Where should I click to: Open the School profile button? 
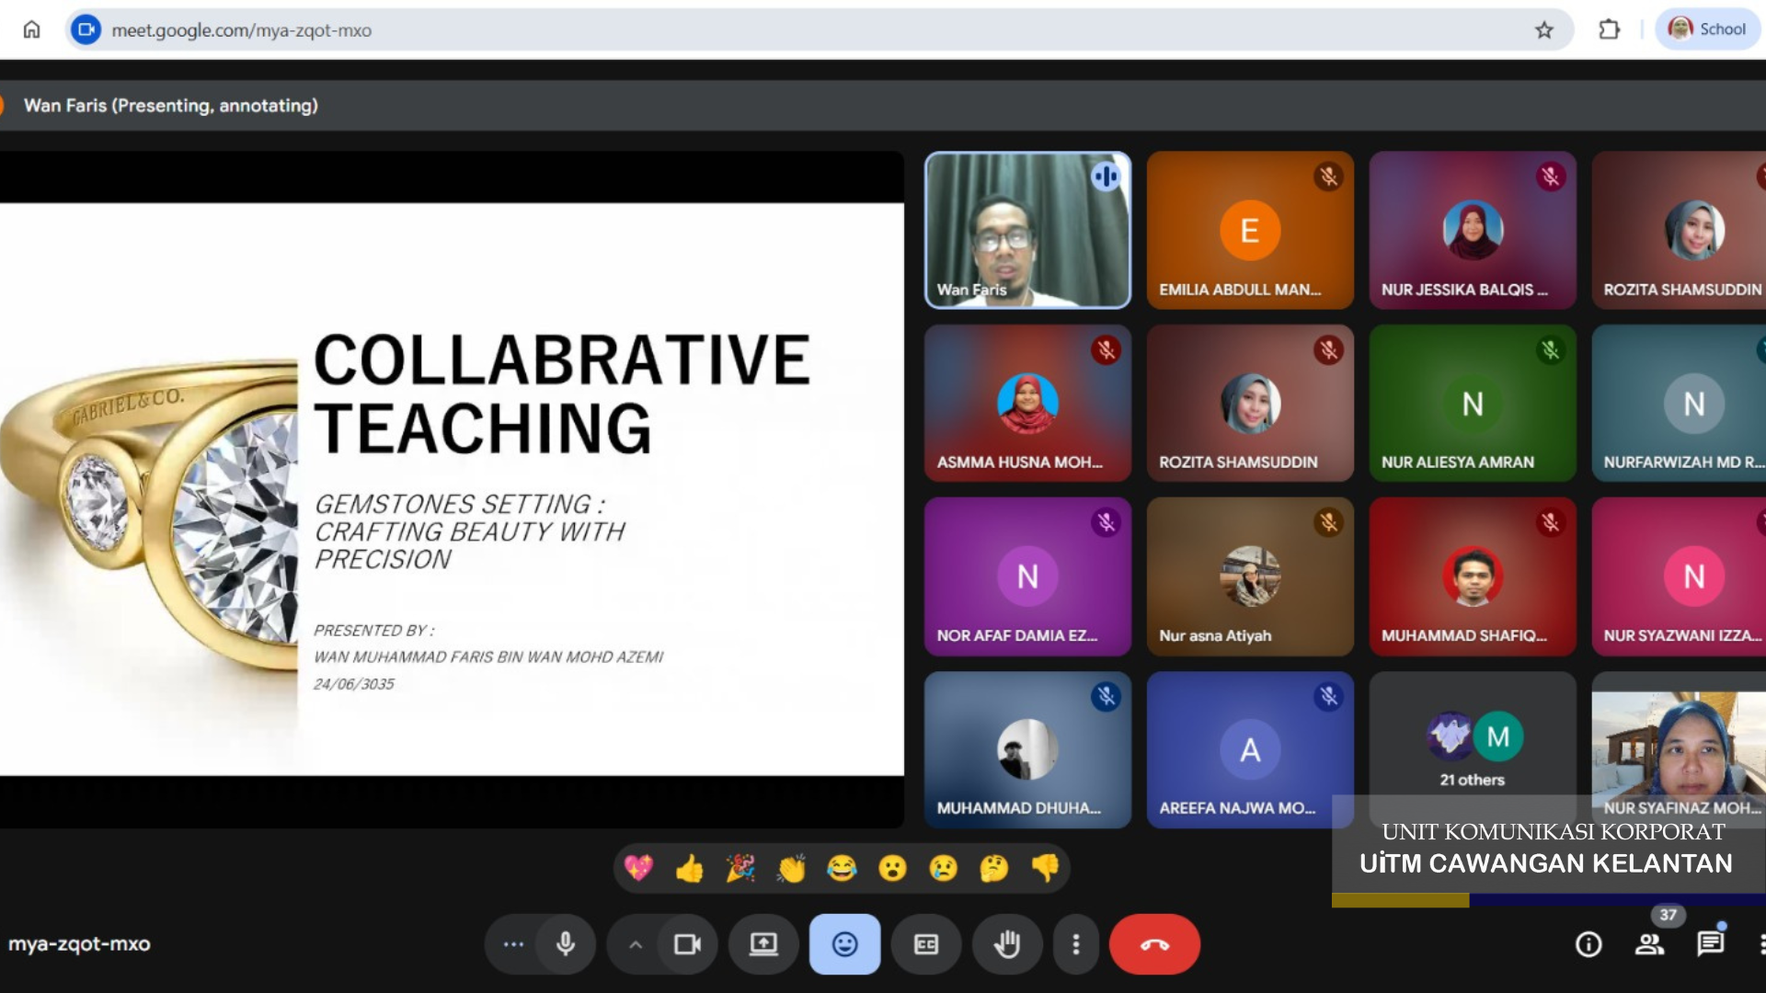tap(1708, 29)
